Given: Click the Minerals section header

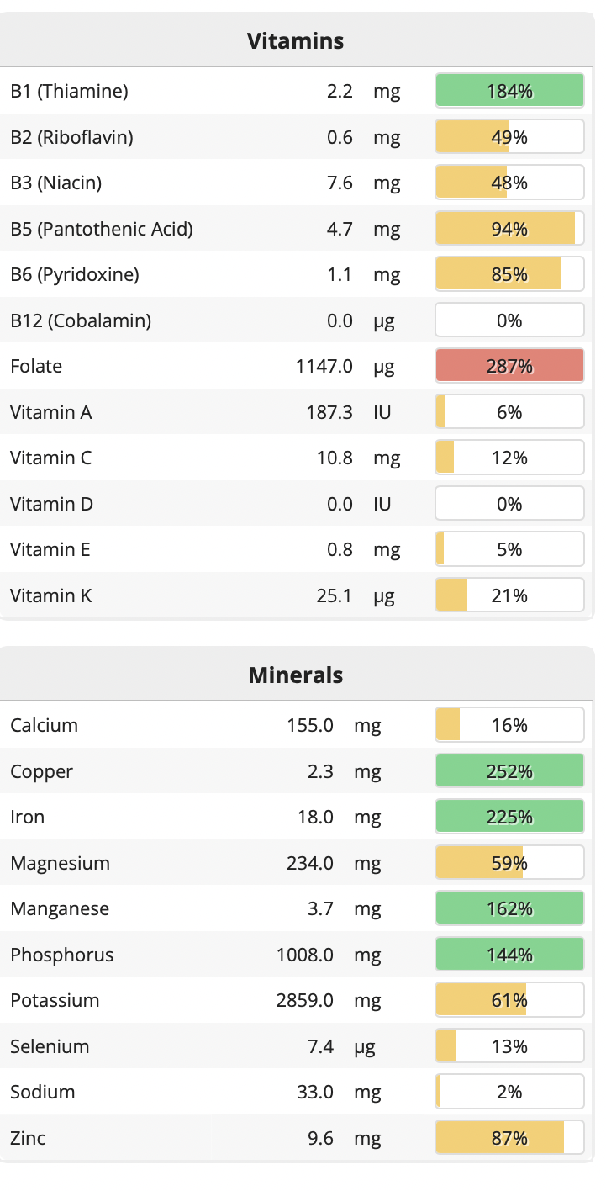Looking at the screenshot, I should click(x=296, y=675).
